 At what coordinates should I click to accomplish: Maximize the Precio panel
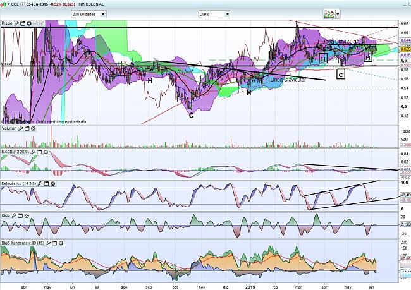pos(23,23)
